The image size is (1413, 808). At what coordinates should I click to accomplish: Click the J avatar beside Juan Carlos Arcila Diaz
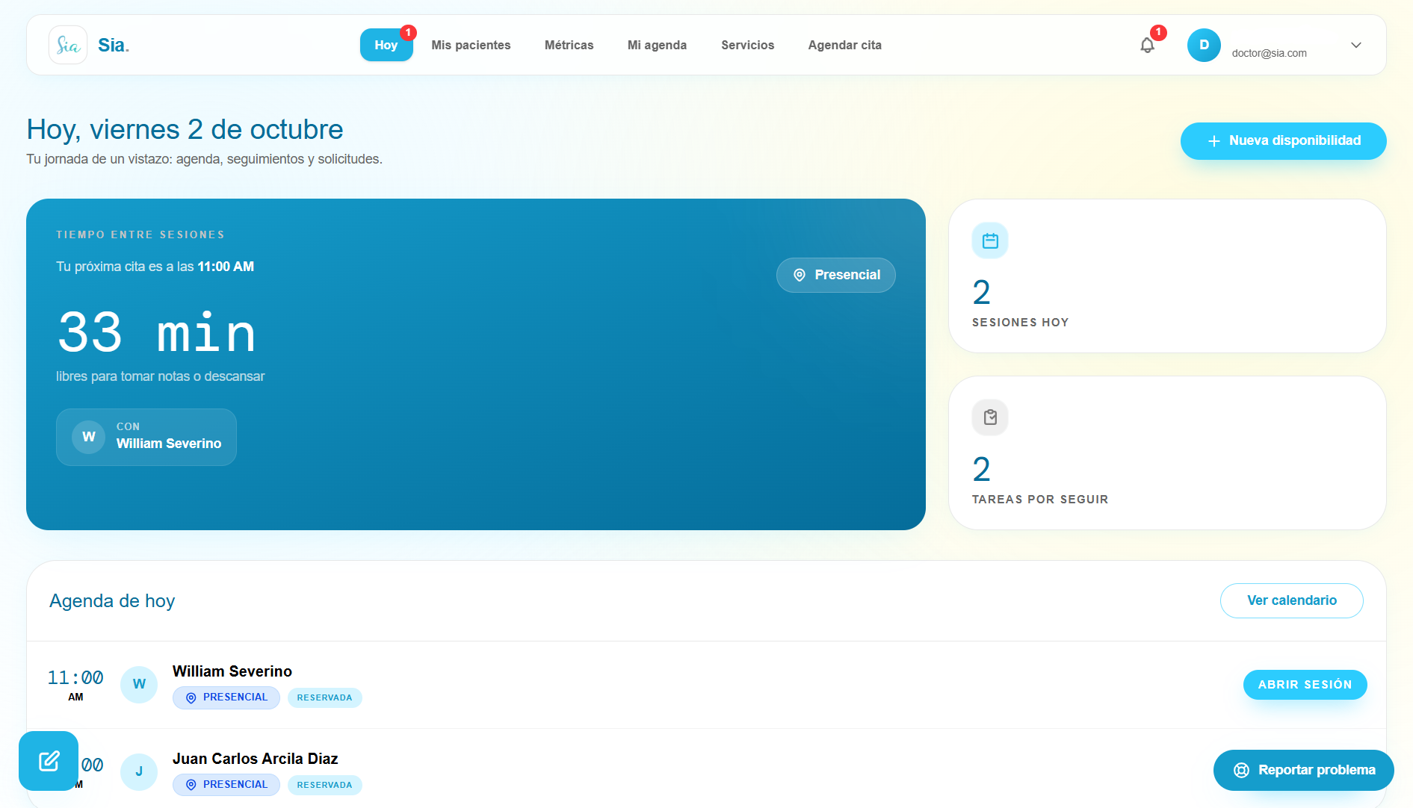coord(139,771)
